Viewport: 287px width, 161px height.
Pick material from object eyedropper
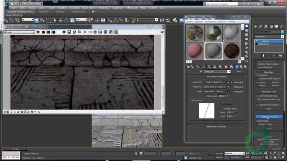click(201, 72)
